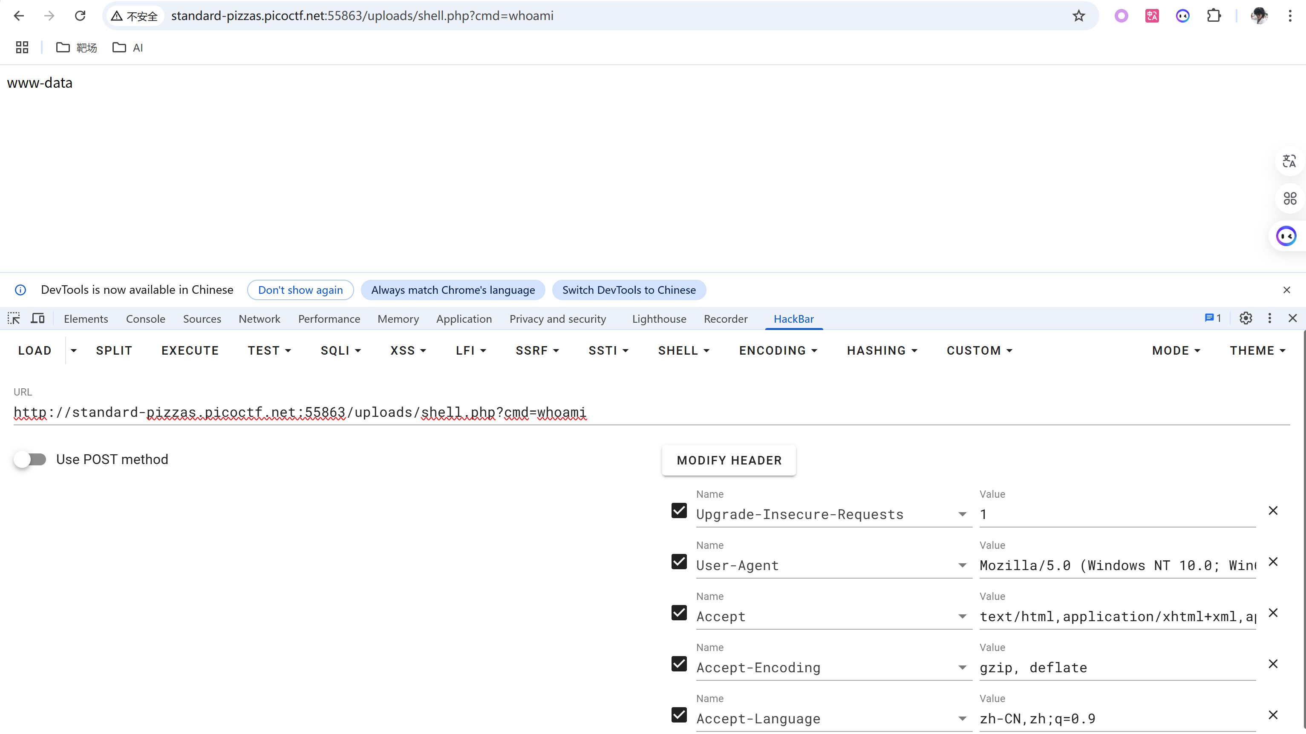Bookmark this page with star icon

pyautogui.click(x=1078, y=16)
